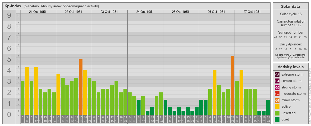The width and height of the screenshot is (311, 126).
Task: Click the 'Solar data' panel header
Action: point(291,6)
